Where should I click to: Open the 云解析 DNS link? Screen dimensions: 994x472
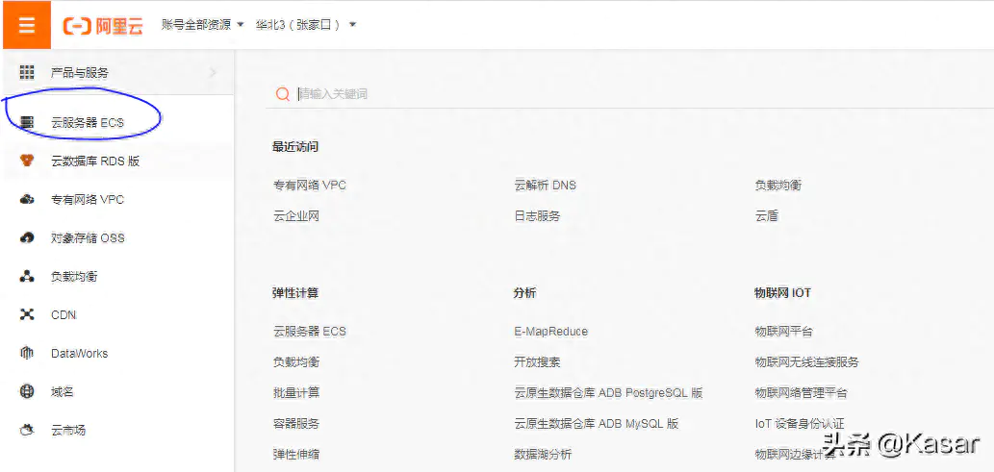pos(545,185)
